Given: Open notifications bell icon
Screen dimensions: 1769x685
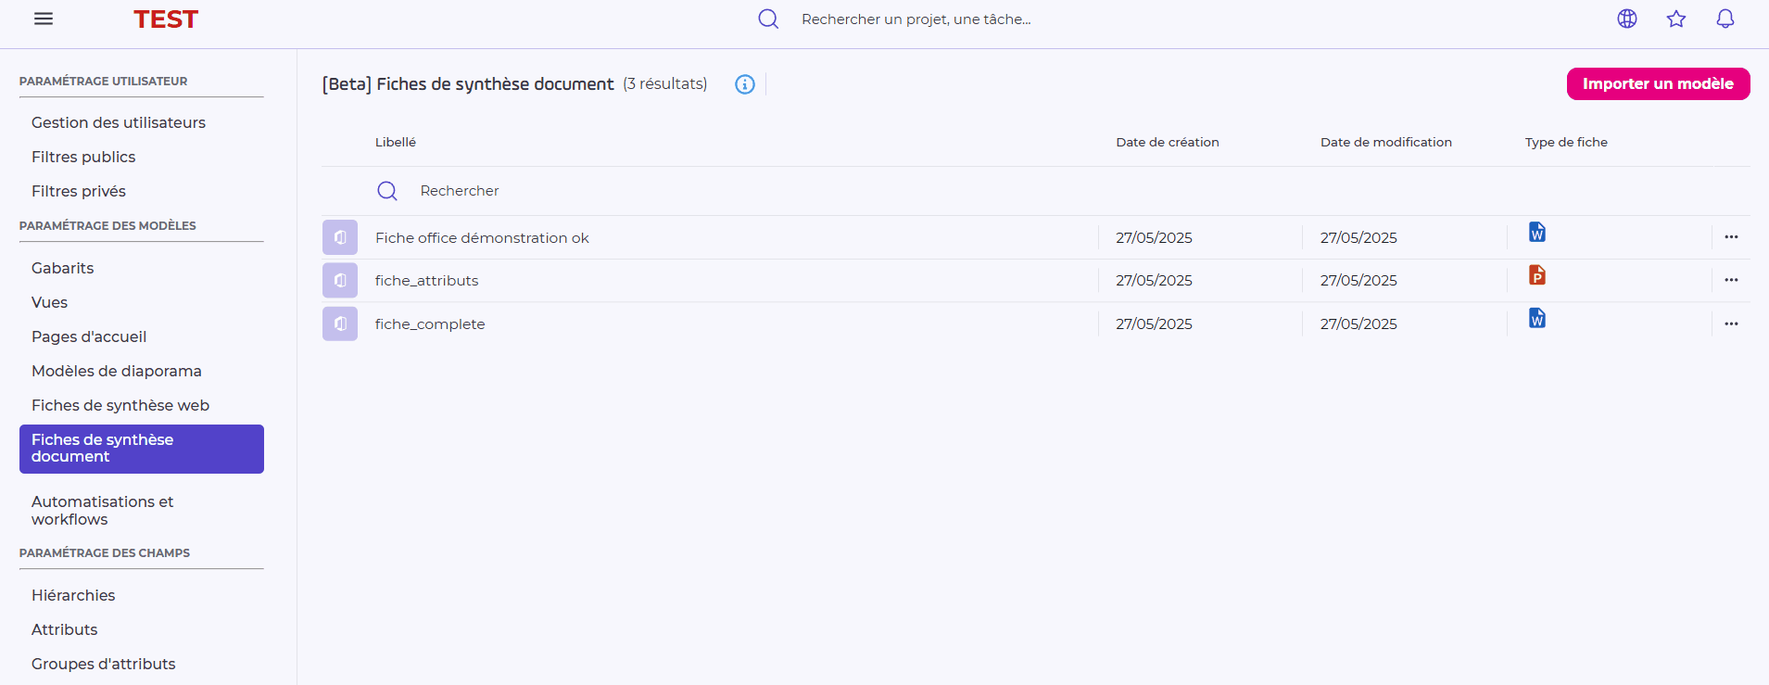Looking at the screenshot, I should (x=1725, y=19).
